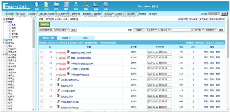
Task: Open the 刷新当前栏目、父栏目与首页 dropdown
Action: click(x=54, y=30)
